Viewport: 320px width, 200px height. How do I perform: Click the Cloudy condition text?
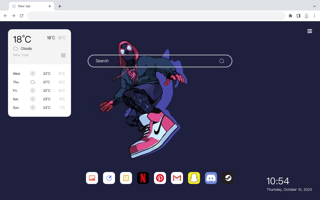click(26, 48)
